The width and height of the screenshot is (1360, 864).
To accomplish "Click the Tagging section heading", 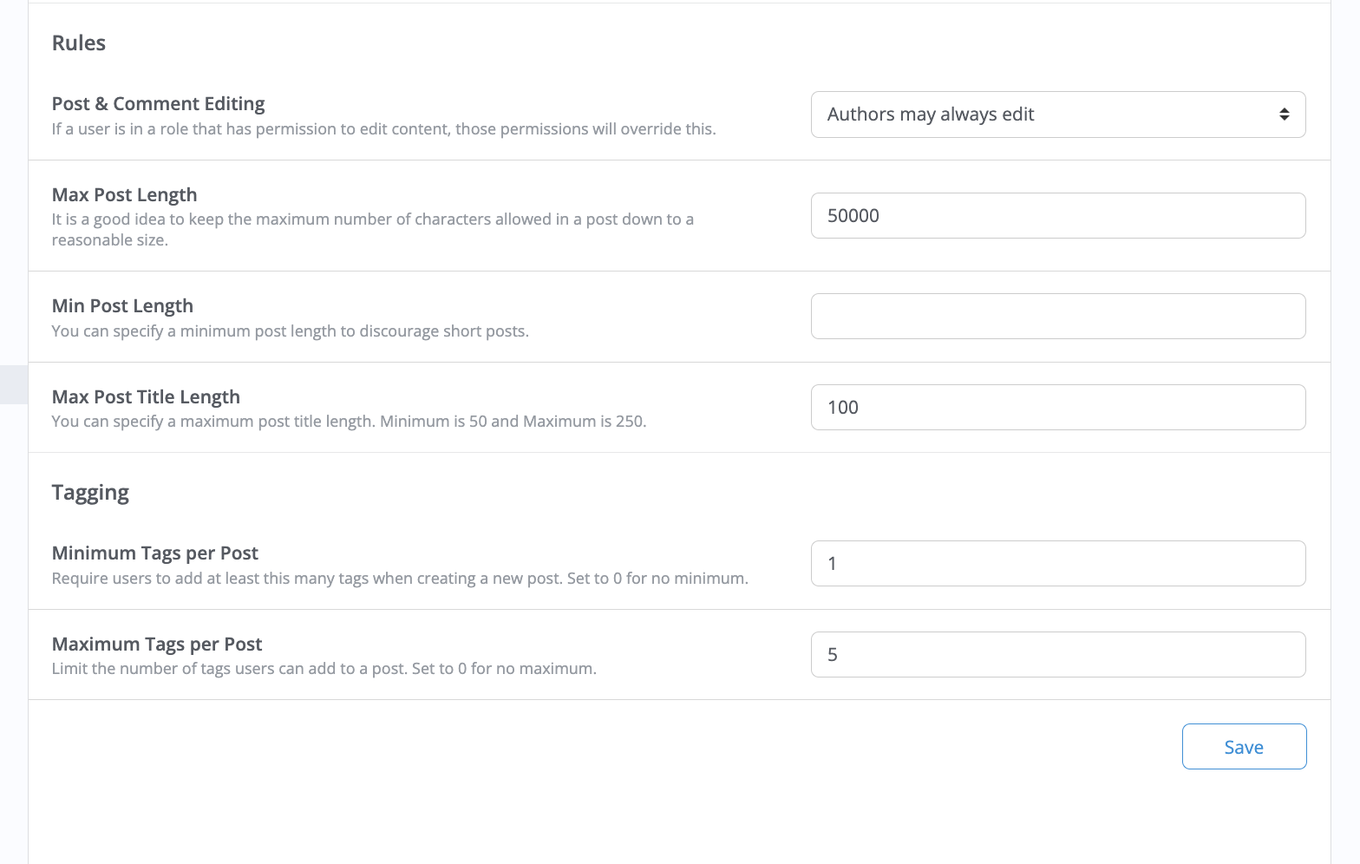I will [90, 493].
